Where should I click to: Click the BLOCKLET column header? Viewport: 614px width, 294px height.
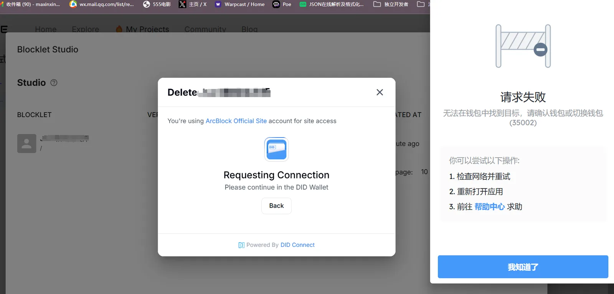tap(34, 115)
